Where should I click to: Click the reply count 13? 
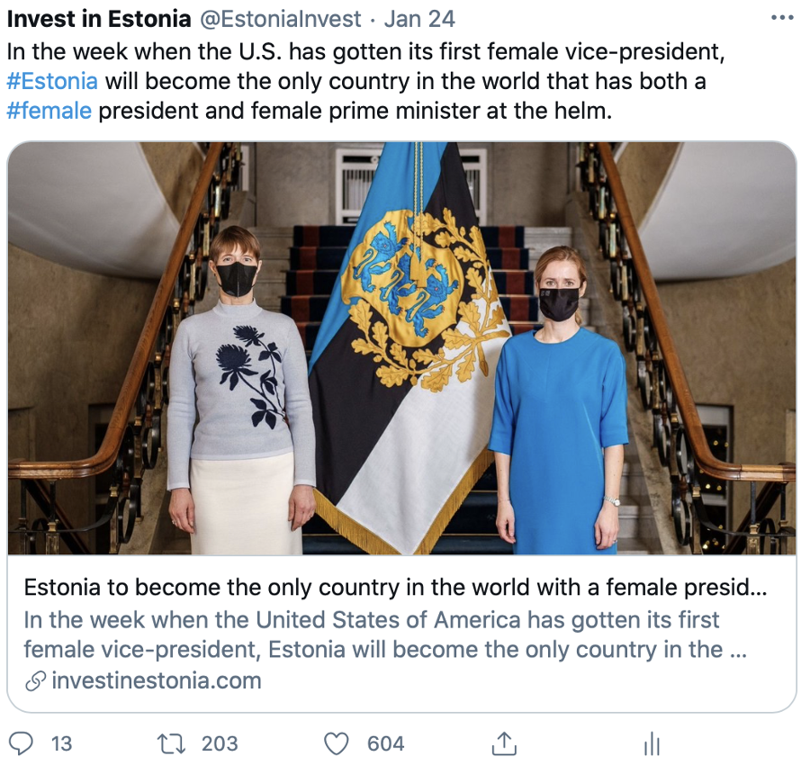pyautogui.click(x=61, y=743)
